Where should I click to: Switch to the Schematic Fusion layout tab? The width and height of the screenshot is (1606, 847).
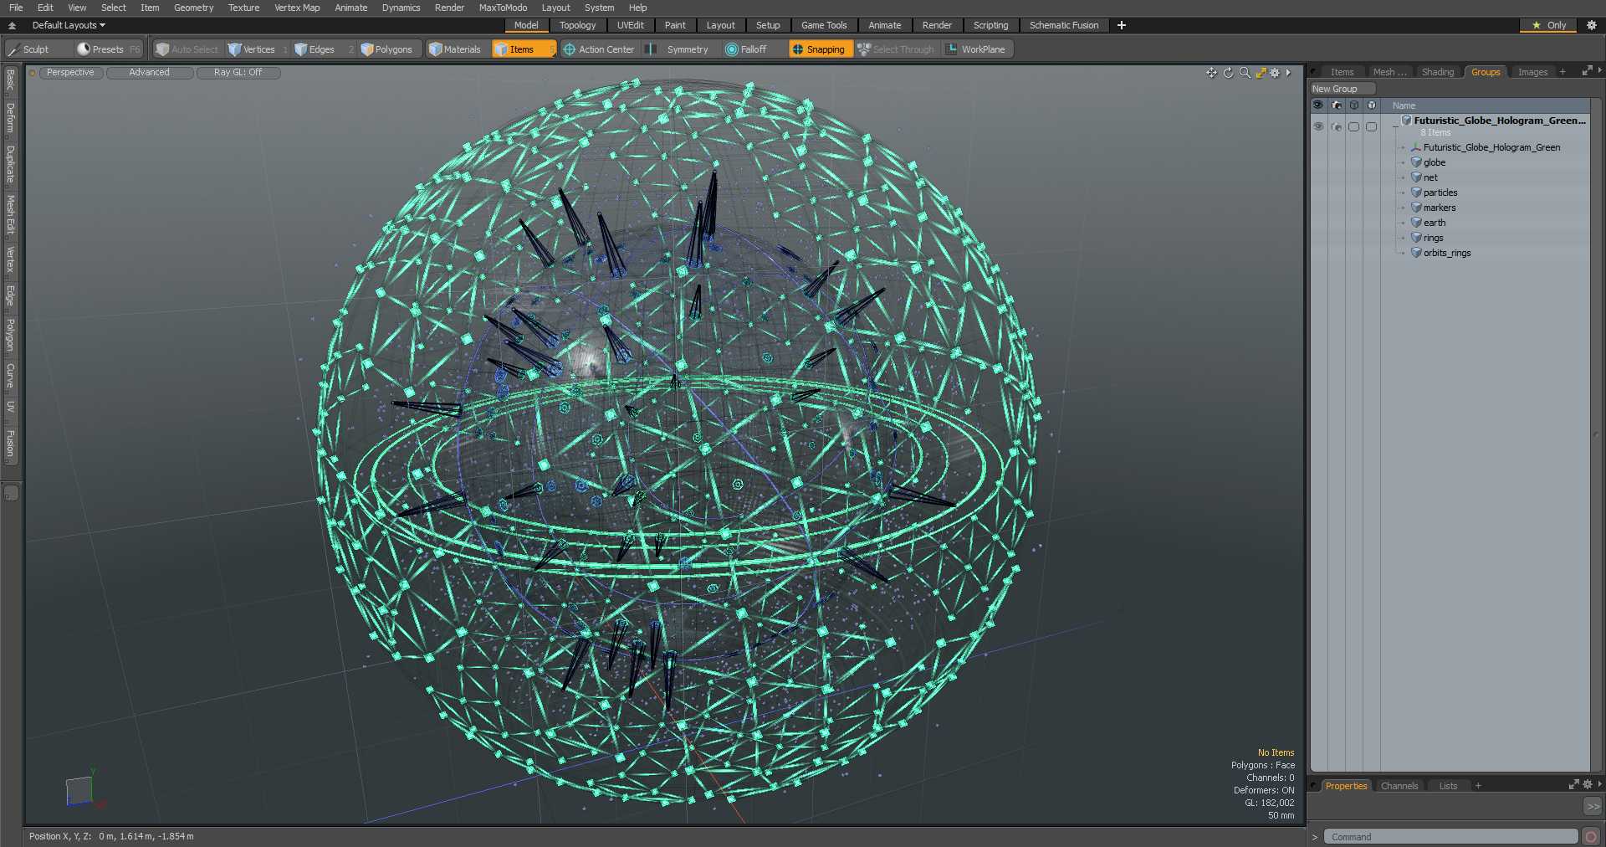click(1064, 25)
